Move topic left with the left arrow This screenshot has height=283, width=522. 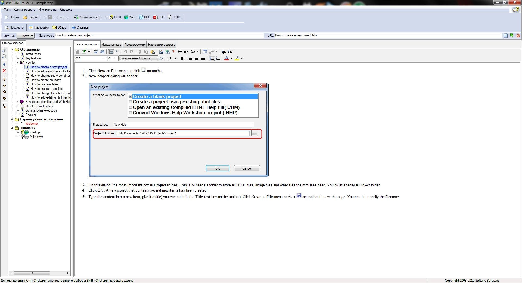click(4, 92)
